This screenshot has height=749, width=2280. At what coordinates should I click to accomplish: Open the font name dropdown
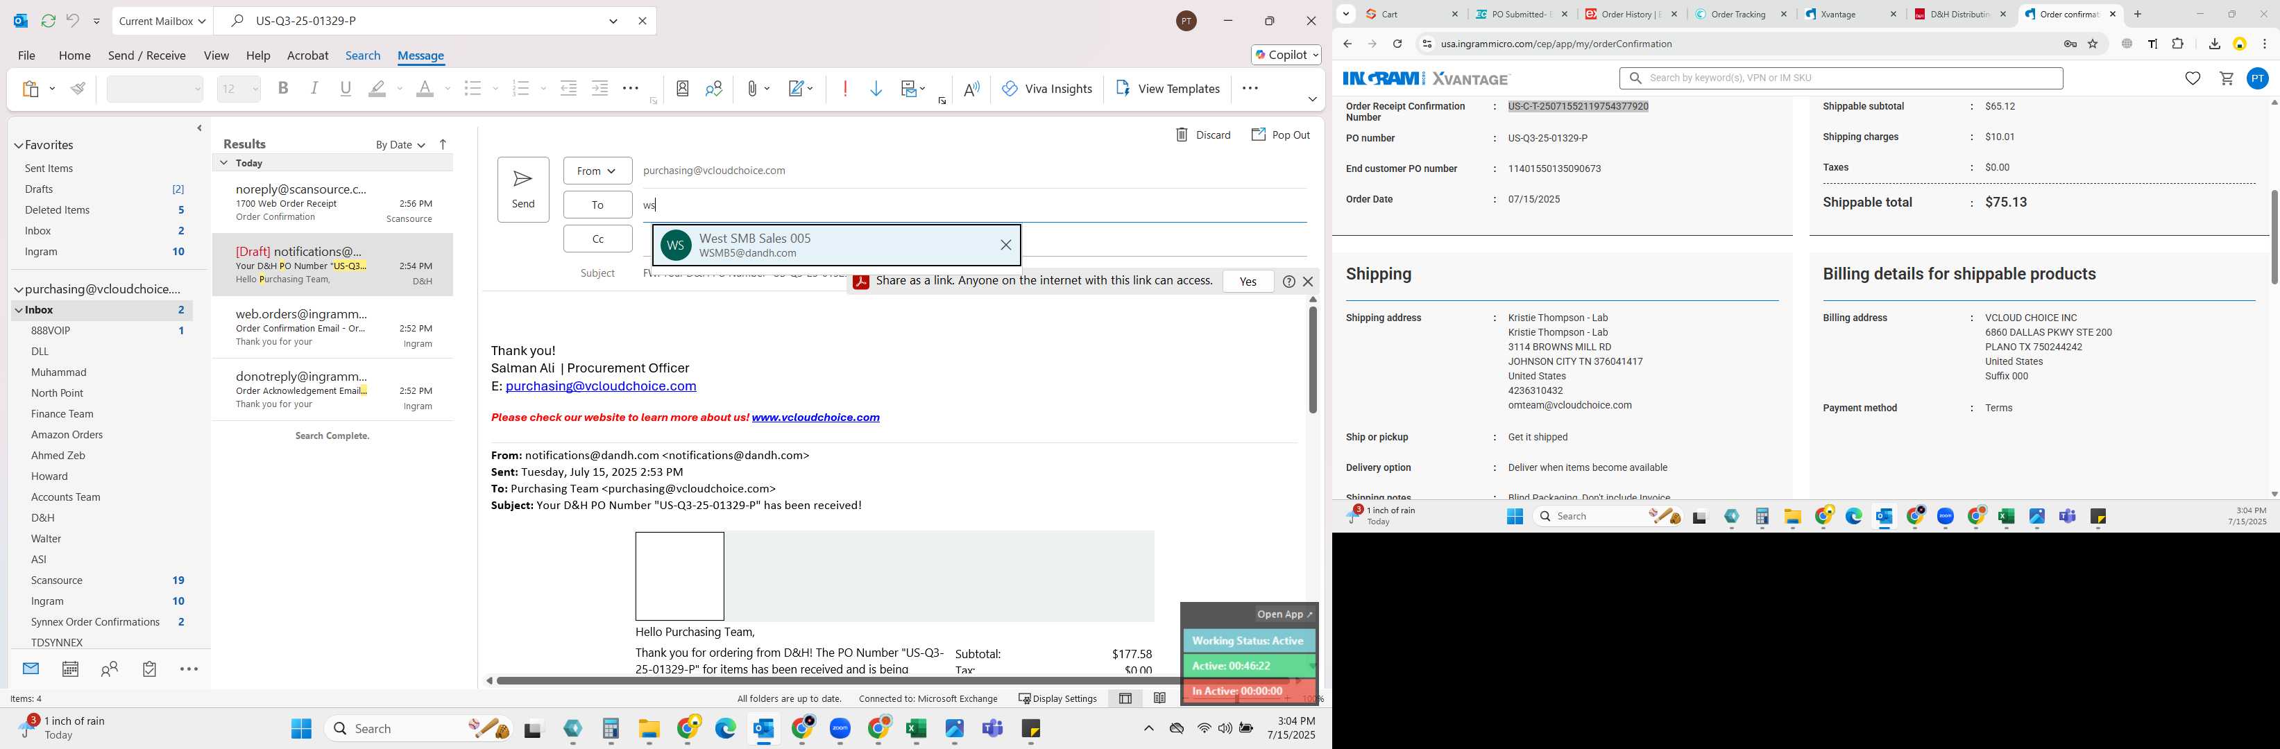point(197,89)
